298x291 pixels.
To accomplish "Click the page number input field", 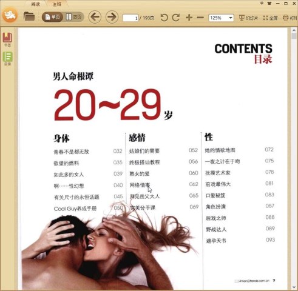I will [130, 18].
